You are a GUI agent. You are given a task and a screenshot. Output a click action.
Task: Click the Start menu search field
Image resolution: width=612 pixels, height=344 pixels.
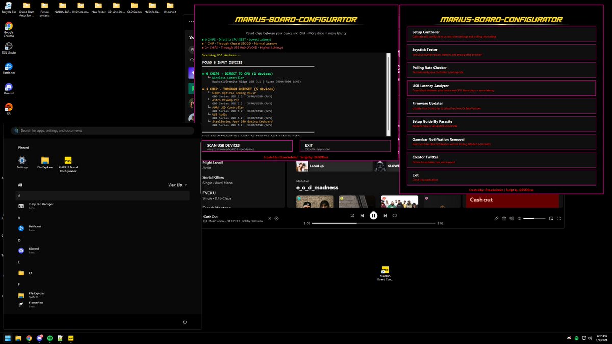pos(103,130)
